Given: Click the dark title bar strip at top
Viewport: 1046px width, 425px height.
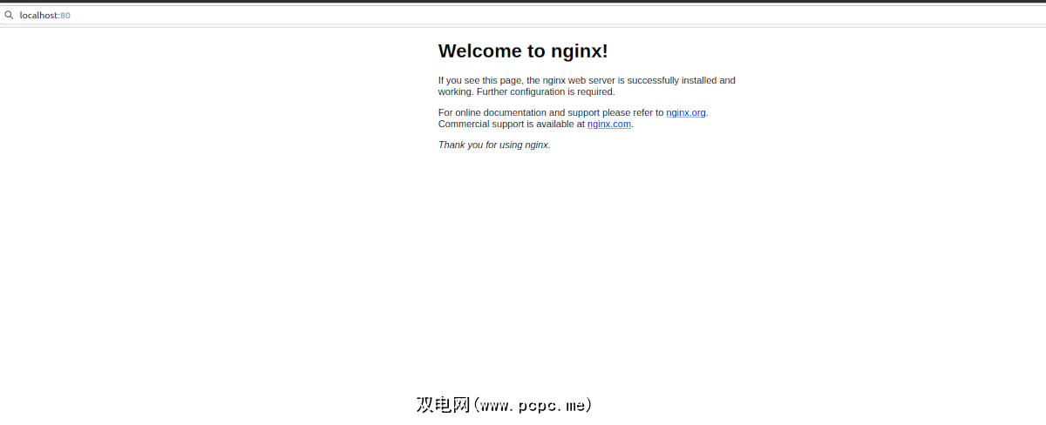Looking at the screenshot, I should 523,2.
